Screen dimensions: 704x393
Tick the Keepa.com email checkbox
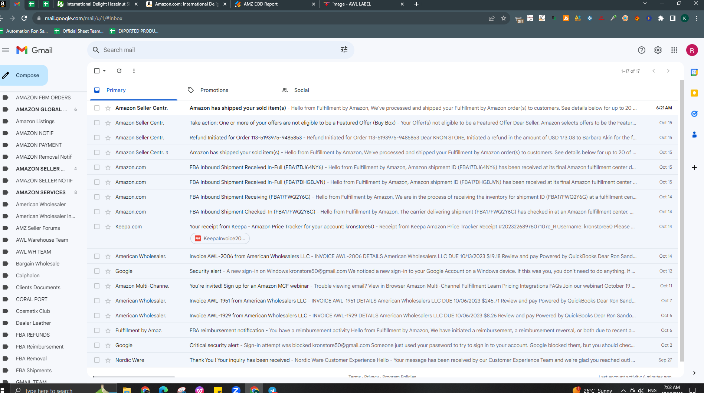(x=97, y=227)
